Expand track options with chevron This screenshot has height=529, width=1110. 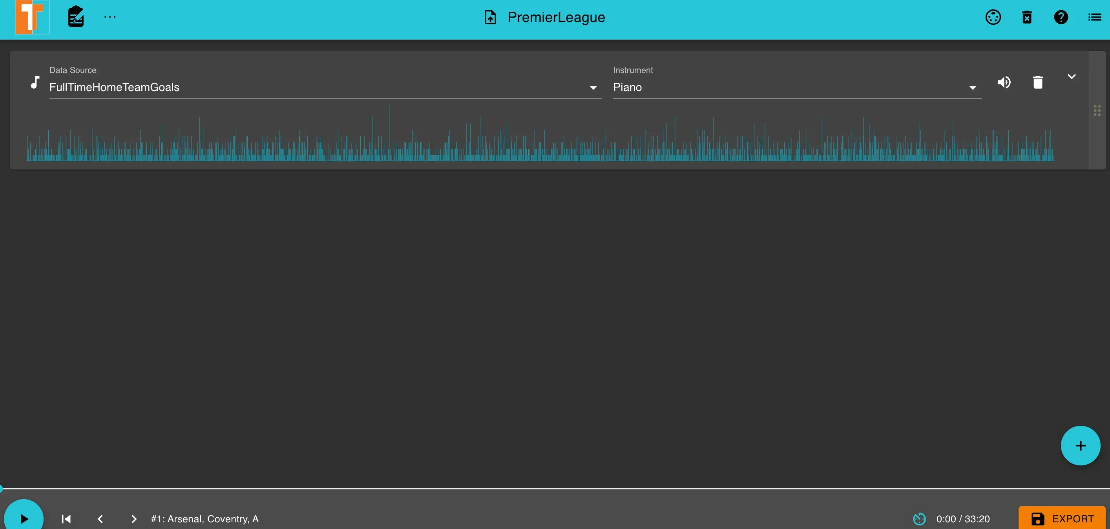pos(1072,77)
